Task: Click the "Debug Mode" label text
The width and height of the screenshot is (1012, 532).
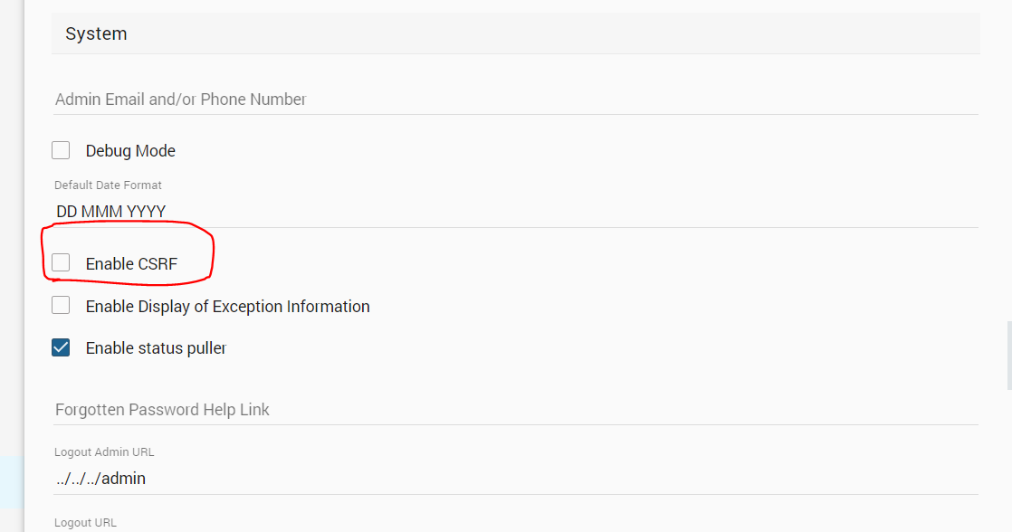Action: tap(130, 151)
